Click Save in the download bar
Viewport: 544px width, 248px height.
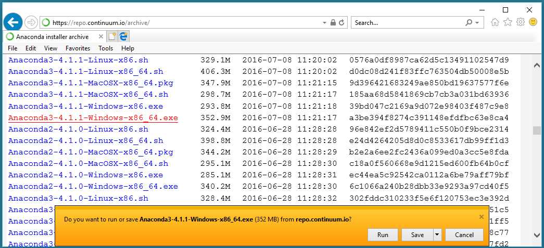pyautogui.click(x=418, y=235)
